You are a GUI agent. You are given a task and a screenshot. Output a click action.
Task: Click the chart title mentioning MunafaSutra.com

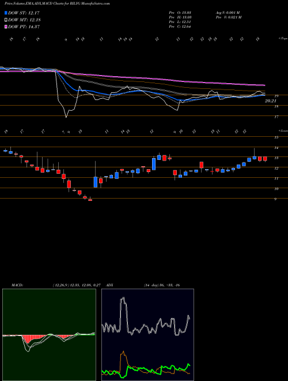[x=57, y=4]
